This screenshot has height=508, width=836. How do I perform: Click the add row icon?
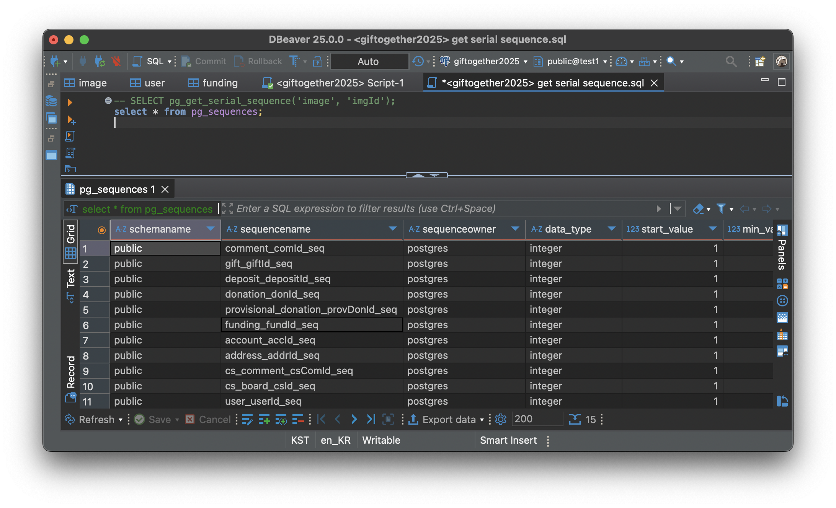pyautogui.click(x=264, y=420)
